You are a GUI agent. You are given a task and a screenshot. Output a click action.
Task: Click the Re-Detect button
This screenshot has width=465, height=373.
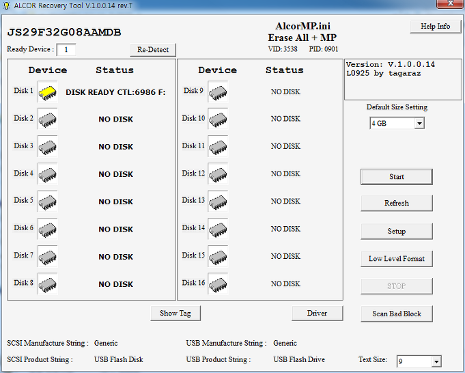(x=153, y=50)
